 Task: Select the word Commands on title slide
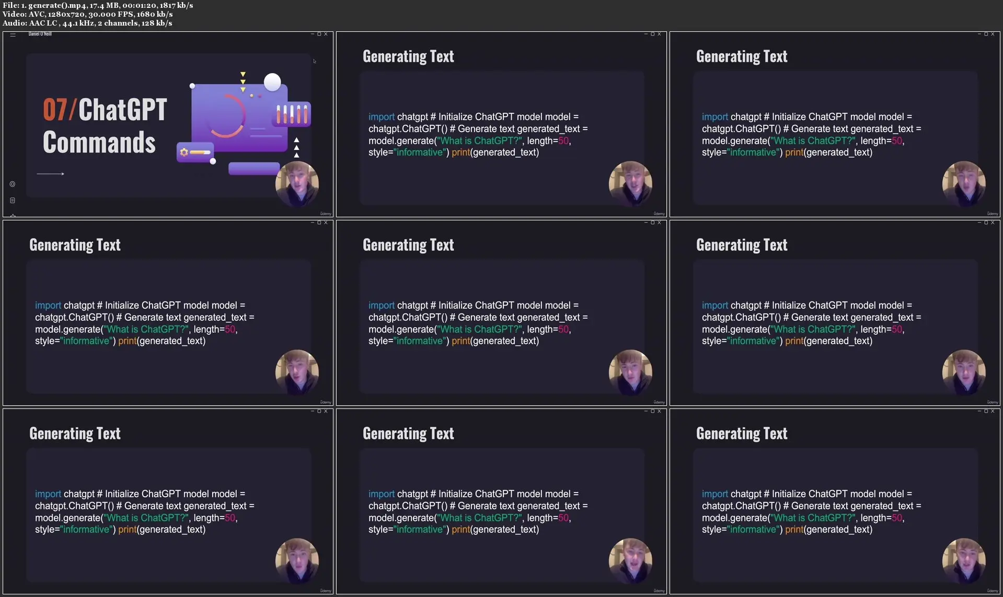(x=99, y=142)
